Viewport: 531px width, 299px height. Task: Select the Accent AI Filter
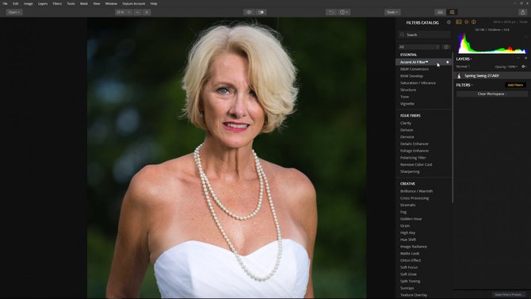tap(414, 62)
